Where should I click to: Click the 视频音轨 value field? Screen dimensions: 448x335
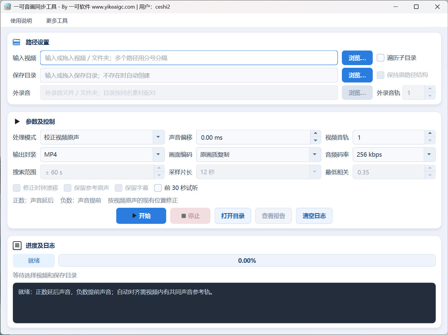(x=389, y=137)
